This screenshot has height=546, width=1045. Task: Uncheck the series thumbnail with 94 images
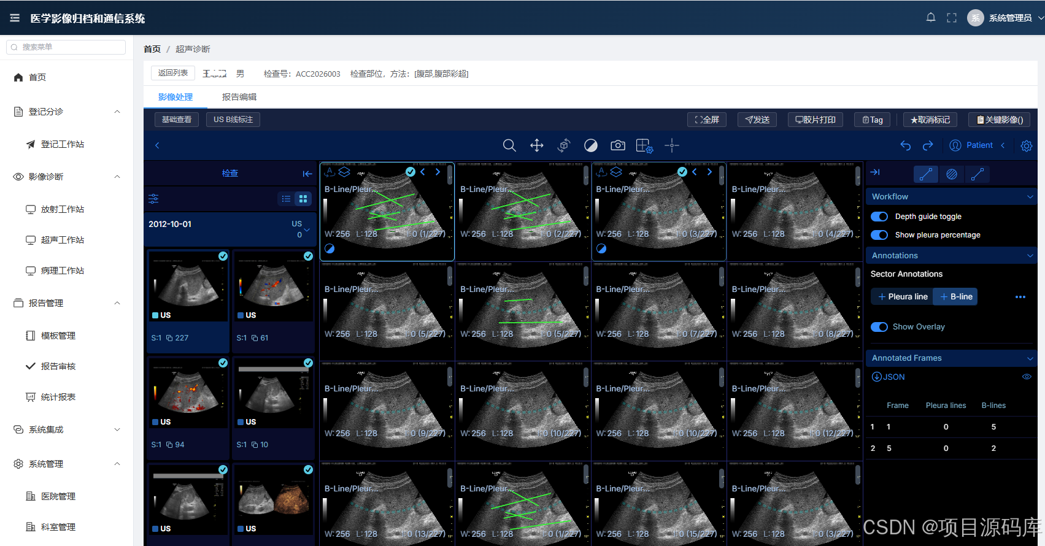point(223,363)
